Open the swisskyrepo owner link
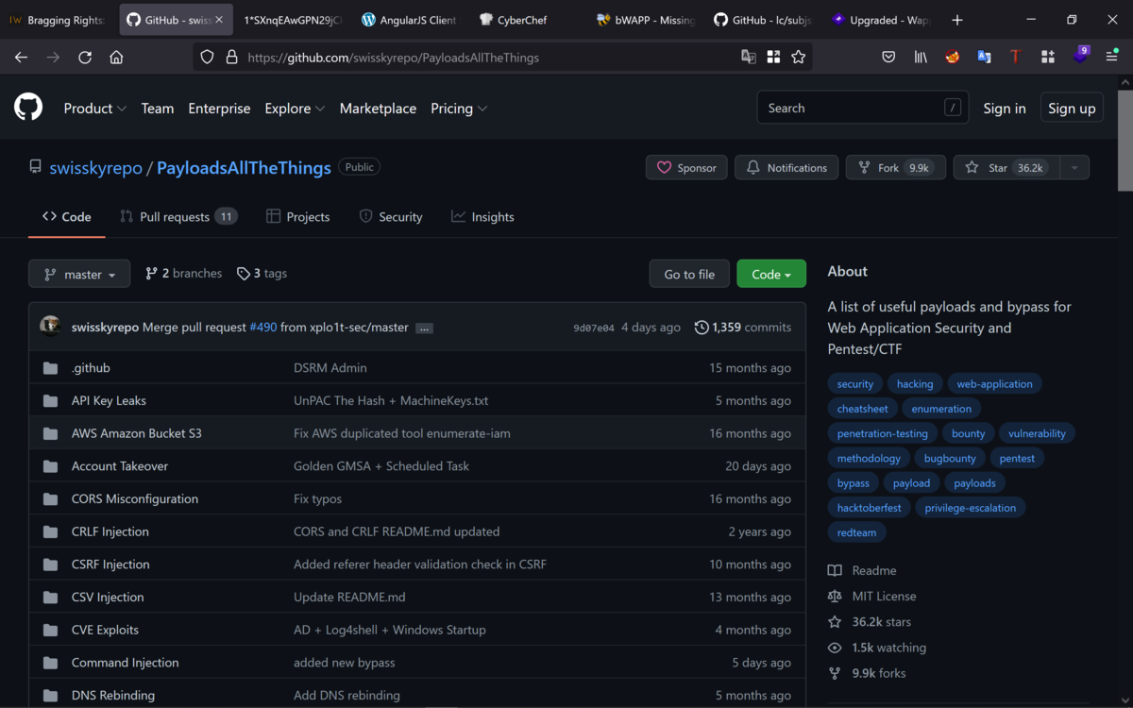The width and height of the screenshot is (1133, 708). [x=95, y=168]
